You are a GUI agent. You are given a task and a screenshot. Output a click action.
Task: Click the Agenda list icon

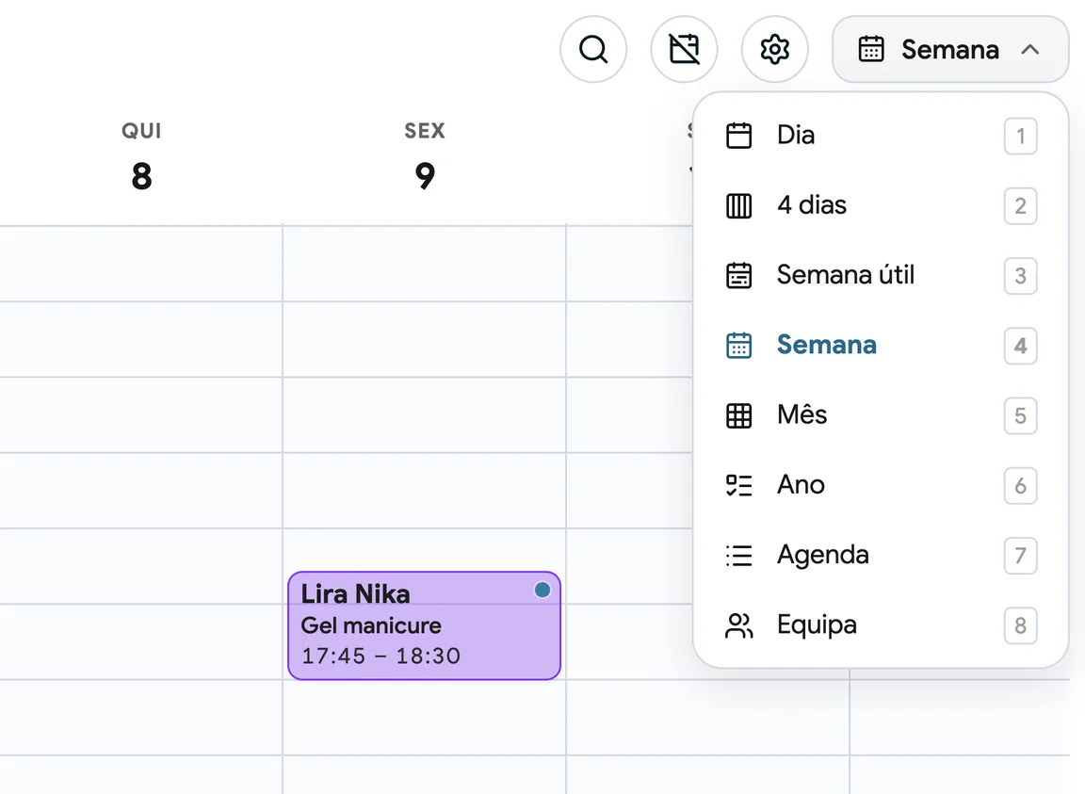click(x=738, y=555)
